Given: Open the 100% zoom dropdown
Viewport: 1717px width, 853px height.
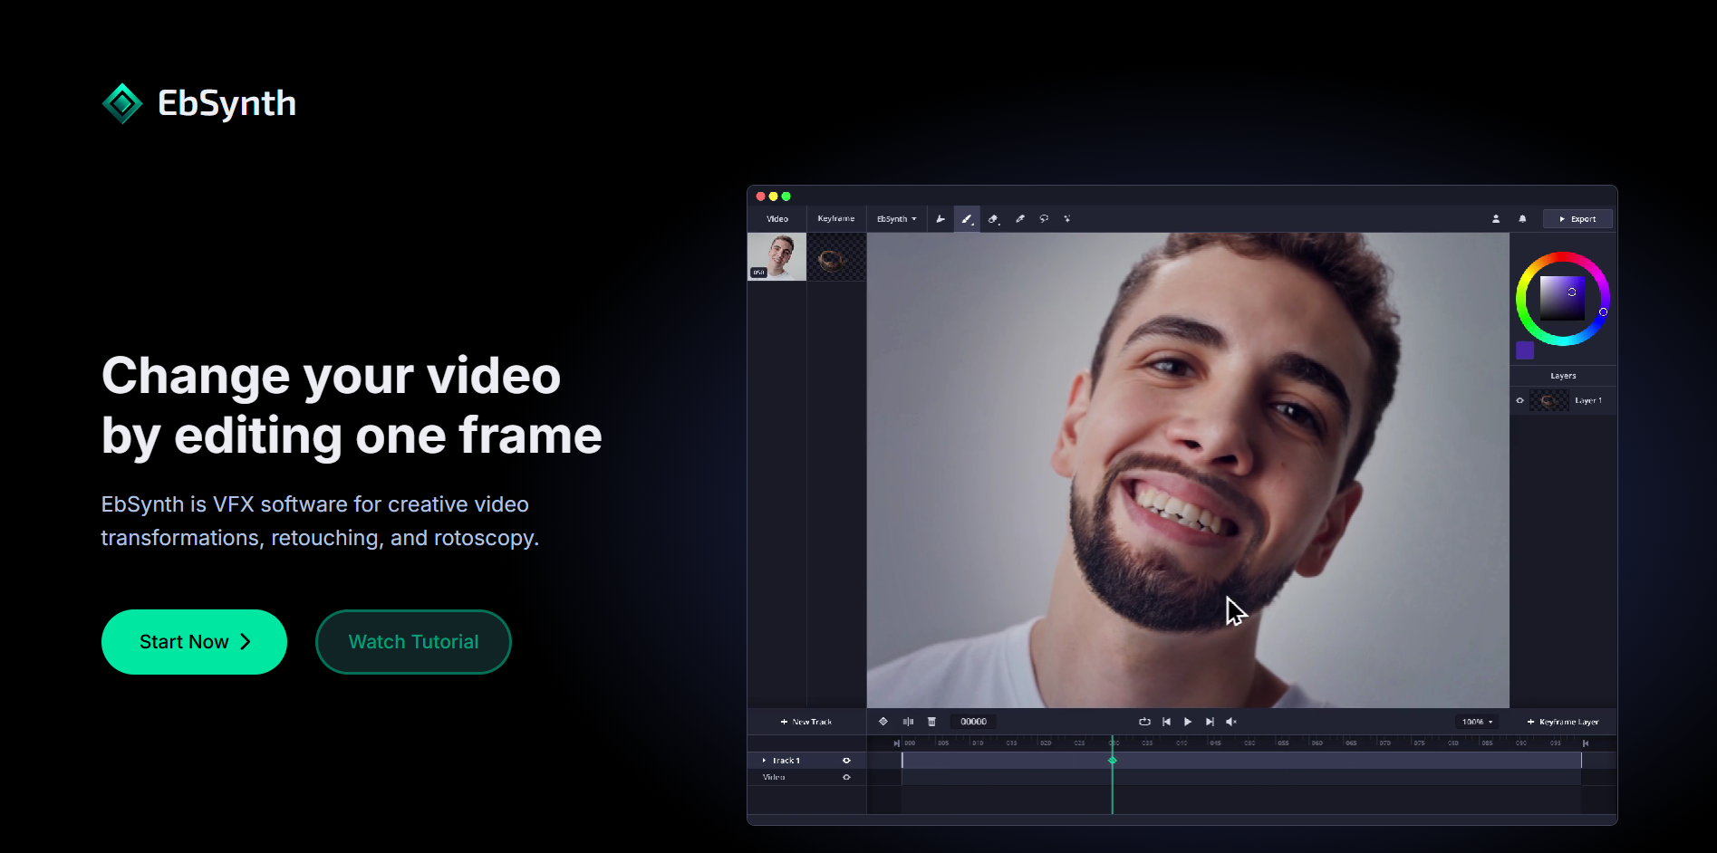Looking at the screenshot, I should [x=1477, y=722].
